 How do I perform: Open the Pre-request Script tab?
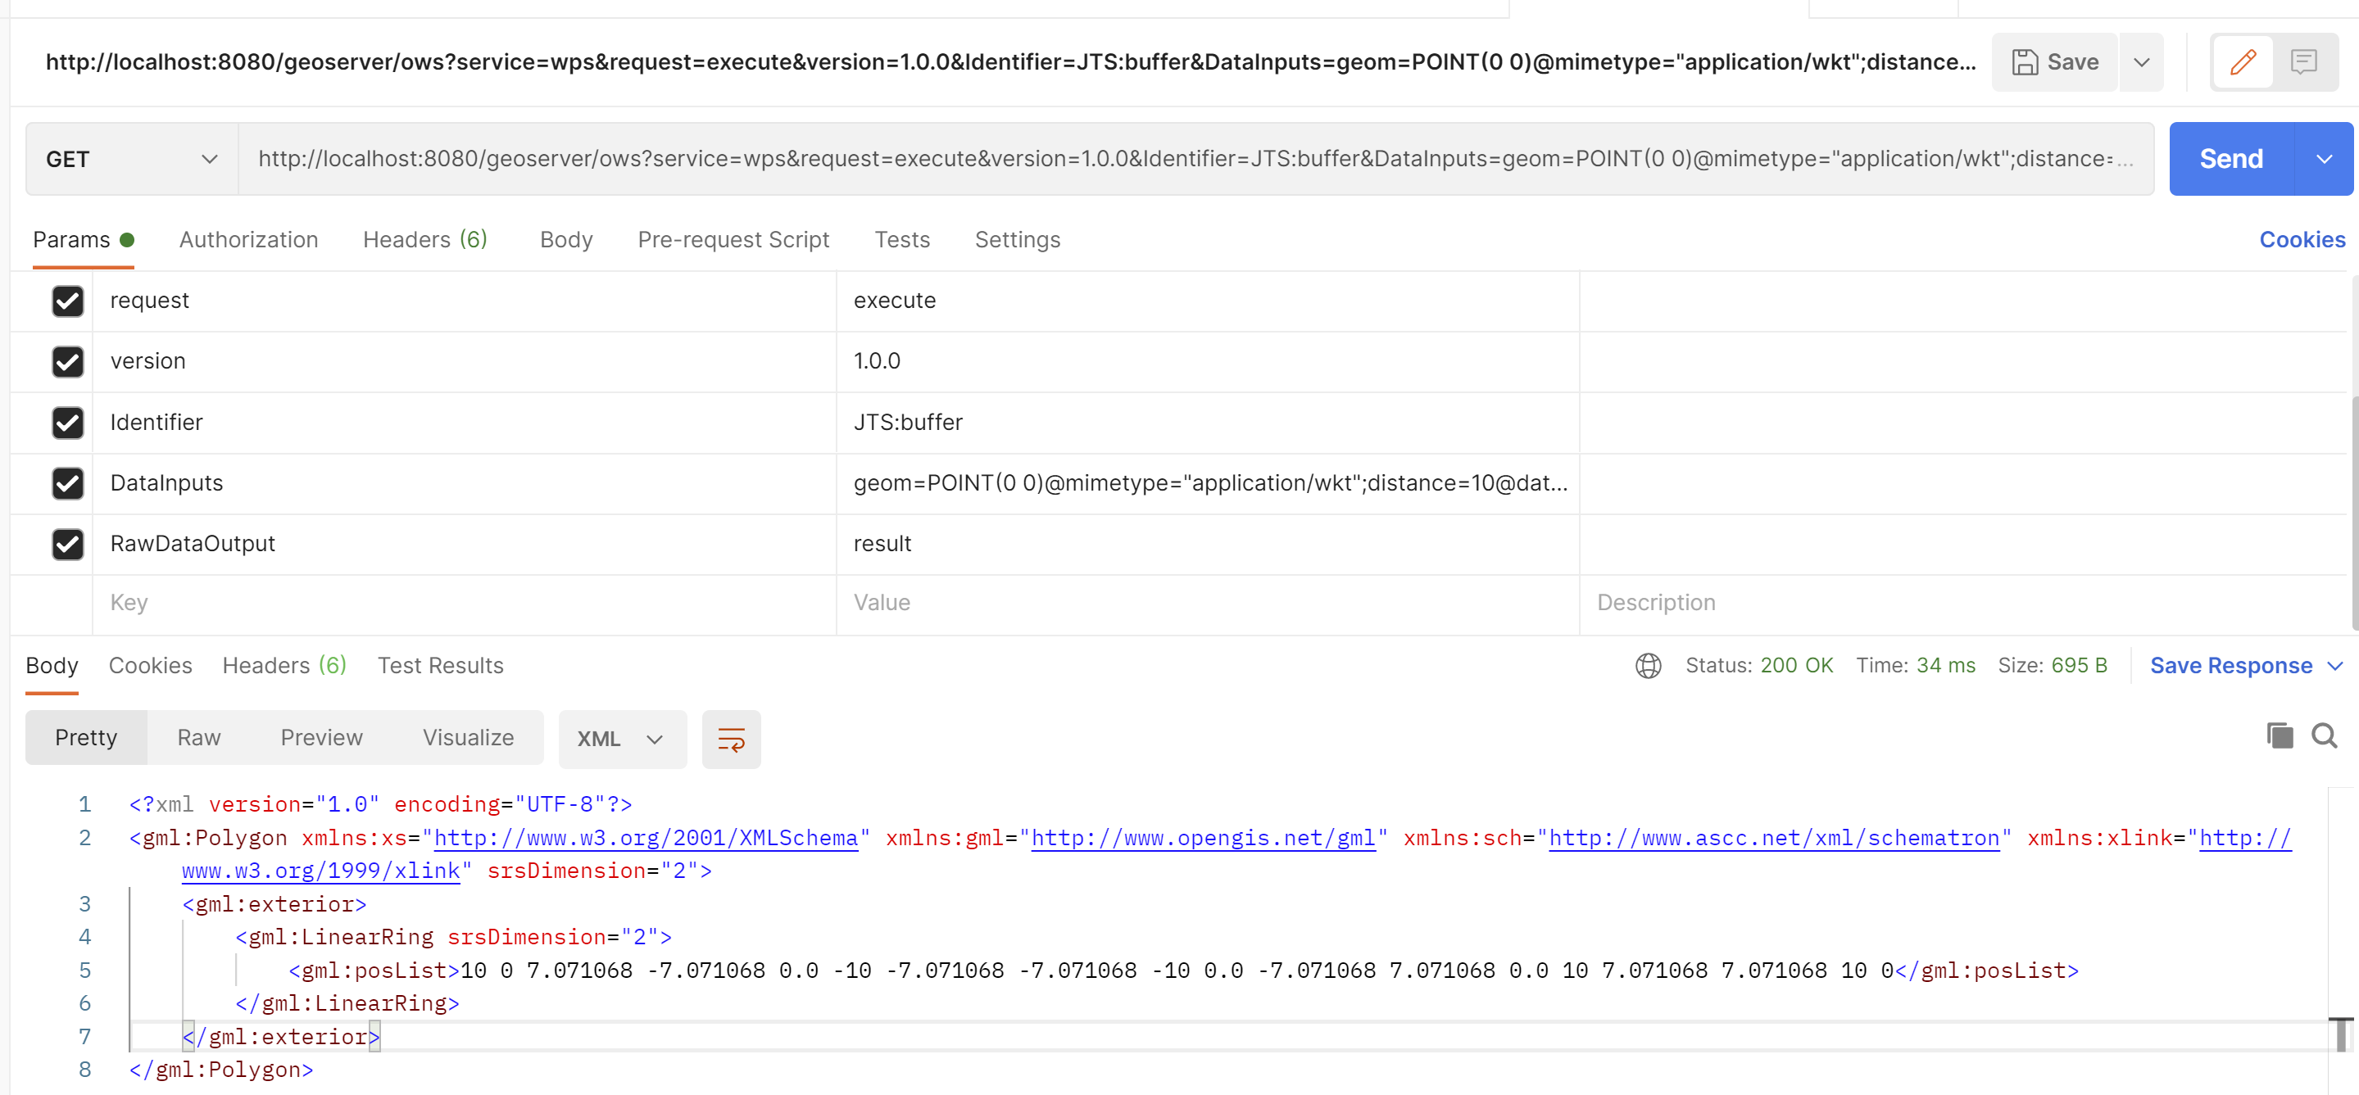(733, 240)
